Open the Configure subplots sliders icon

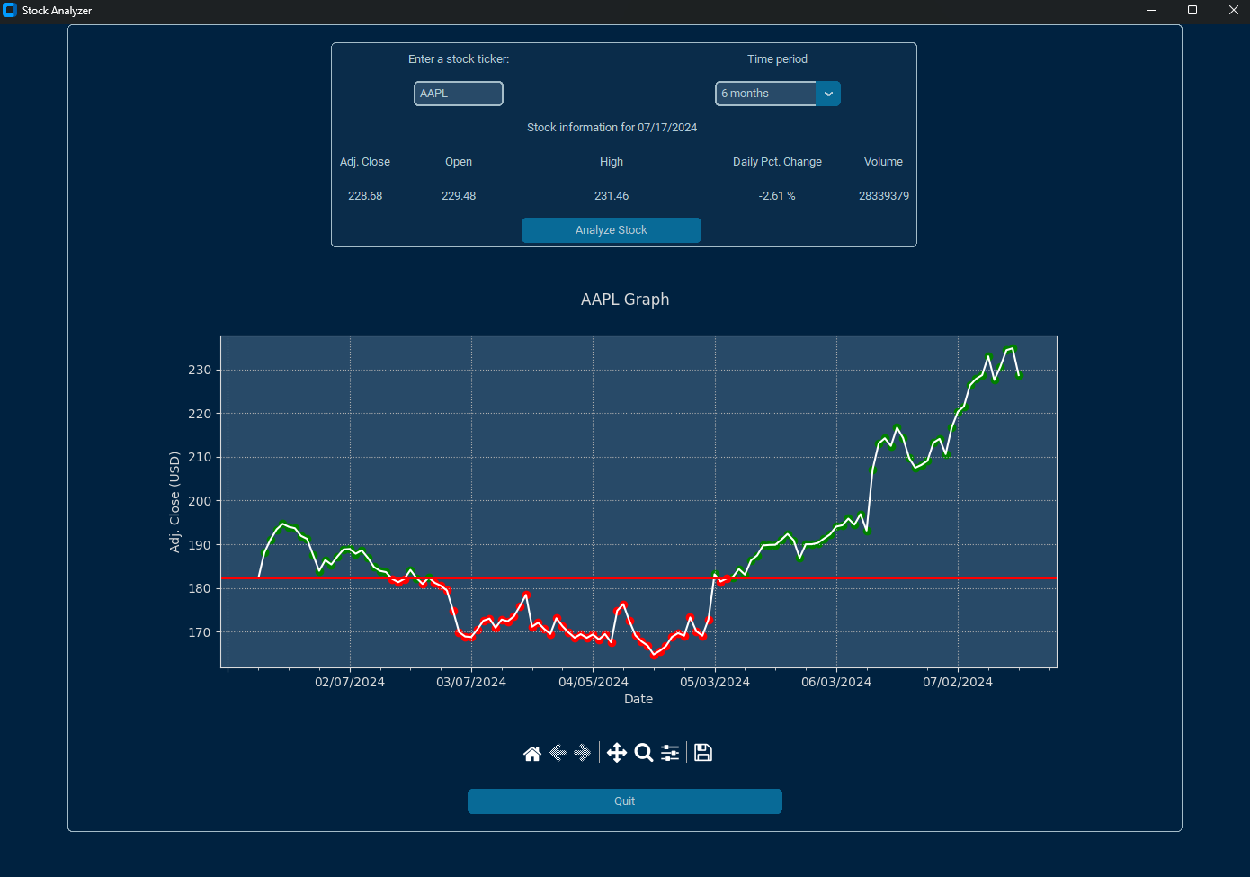670,753
